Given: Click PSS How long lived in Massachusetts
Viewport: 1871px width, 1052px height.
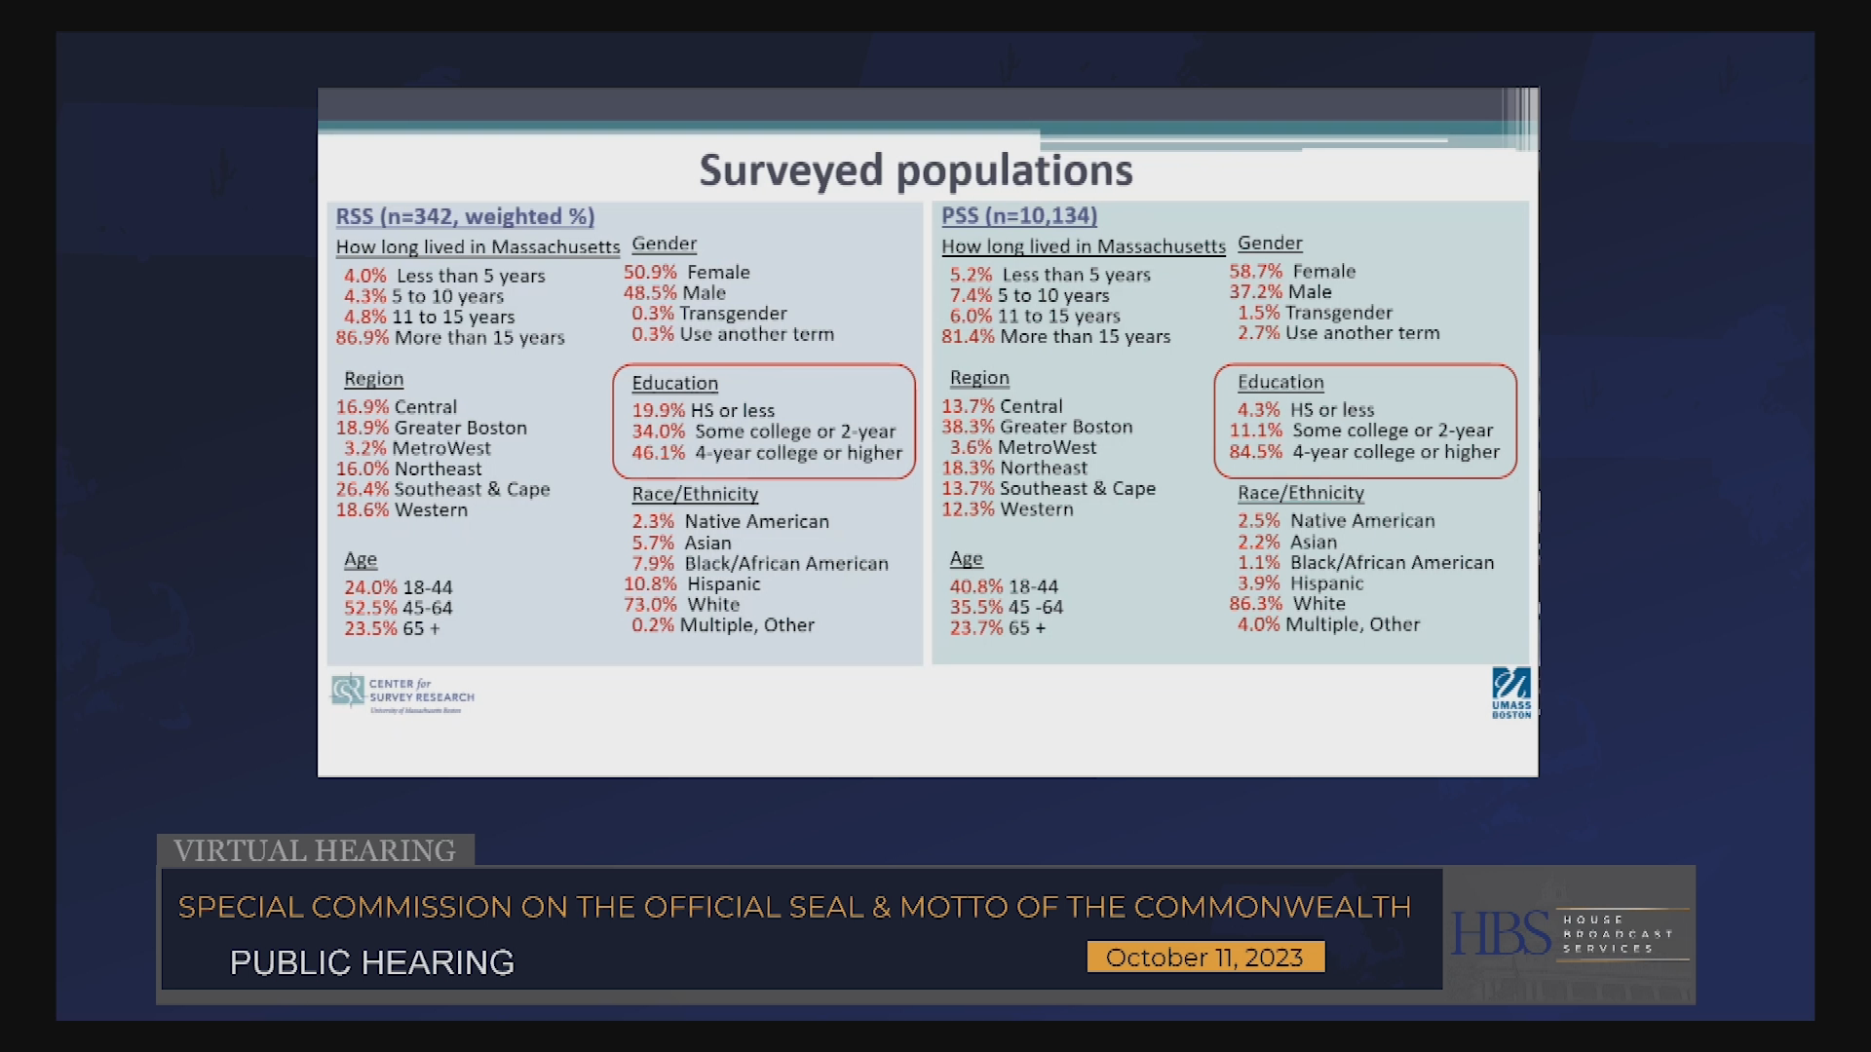Looking at the screenshot, I should coord(1084,246).
